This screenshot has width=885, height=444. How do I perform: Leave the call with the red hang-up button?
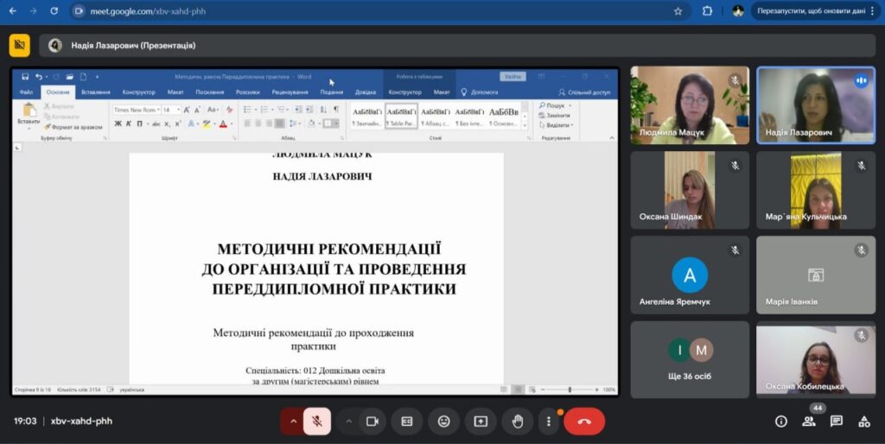(584, 421)
